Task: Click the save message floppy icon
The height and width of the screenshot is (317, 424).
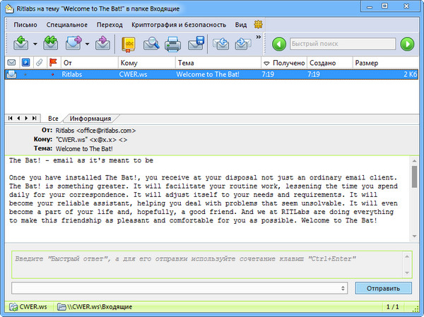Action: pyautogui.click(x=196, y=44)
